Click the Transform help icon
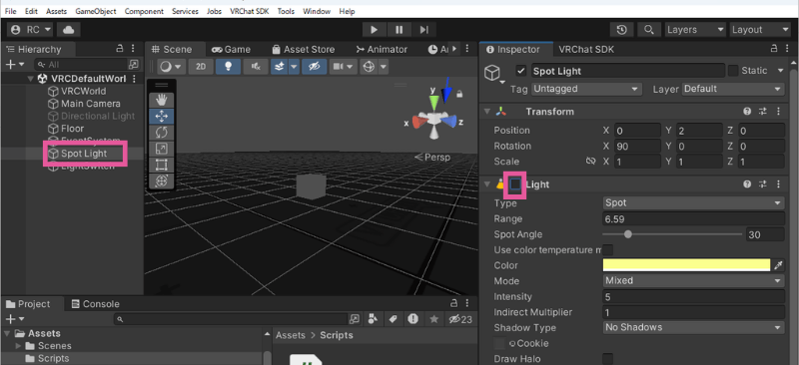Viewport: 799px width, 365px height. (x=747, y=112)
